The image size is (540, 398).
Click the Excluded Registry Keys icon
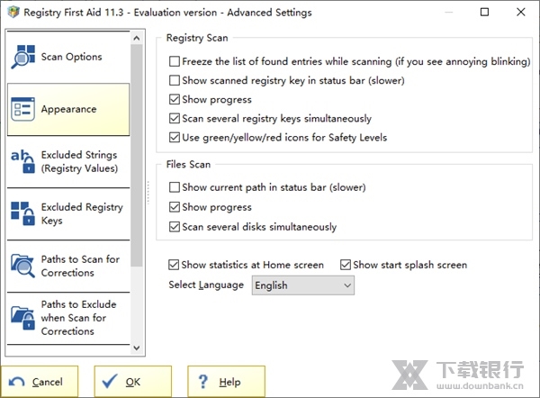point(22,214)
